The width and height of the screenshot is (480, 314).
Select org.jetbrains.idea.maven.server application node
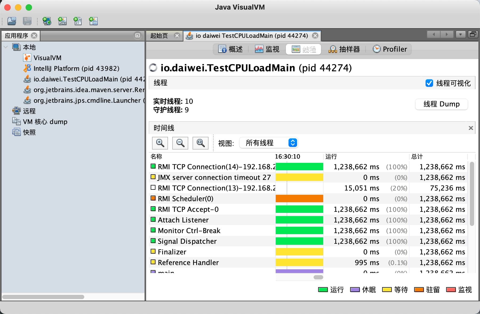point(89,90)
